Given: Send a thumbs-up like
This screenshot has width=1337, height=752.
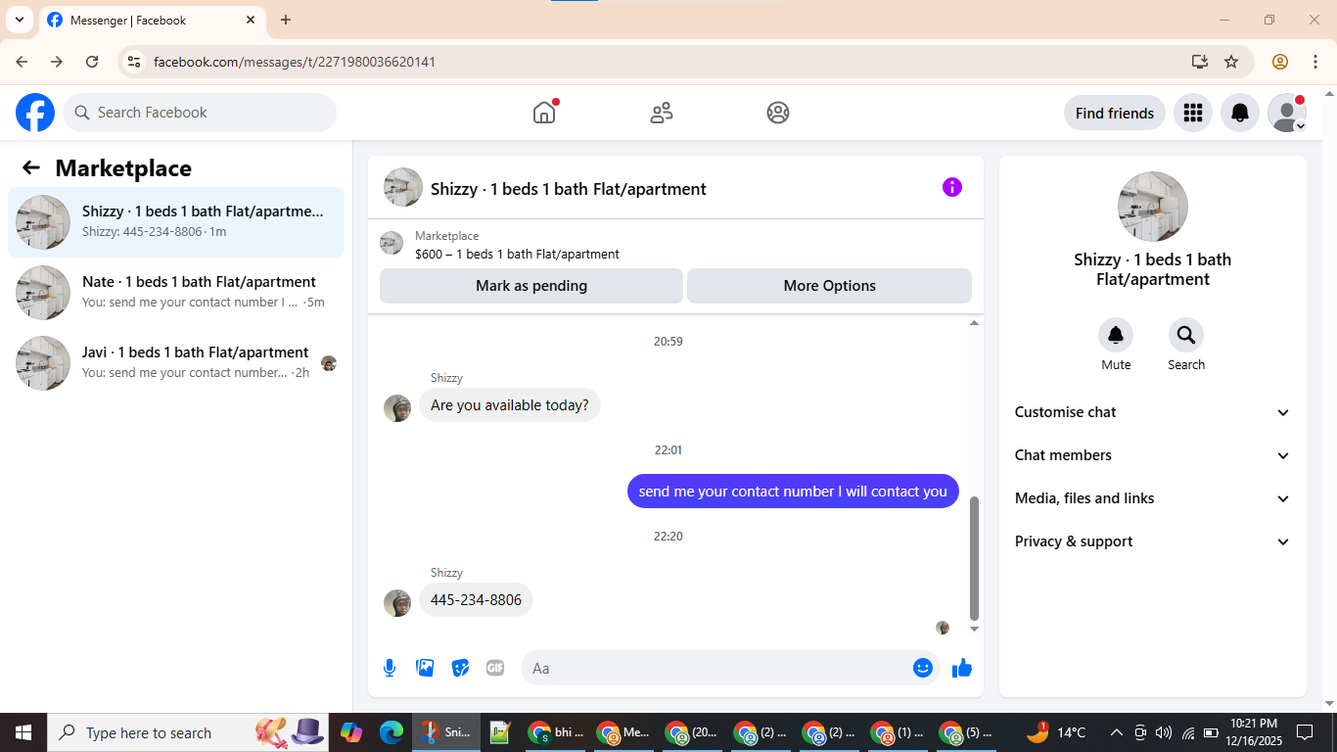Looking at the screenshot, I should [x=962, y=668].
